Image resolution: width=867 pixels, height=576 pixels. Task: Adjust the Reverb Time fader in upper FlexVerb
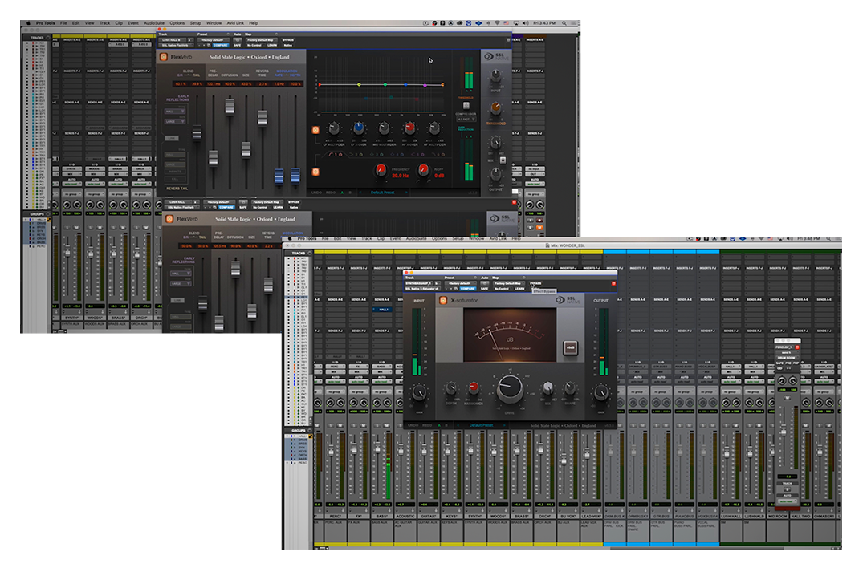[x=263, y=118]
